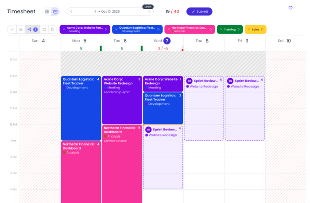Click Monday's green 8 hours total
Image resolution: width=310 pixels, height=203 pixels.
coord(81,48)
